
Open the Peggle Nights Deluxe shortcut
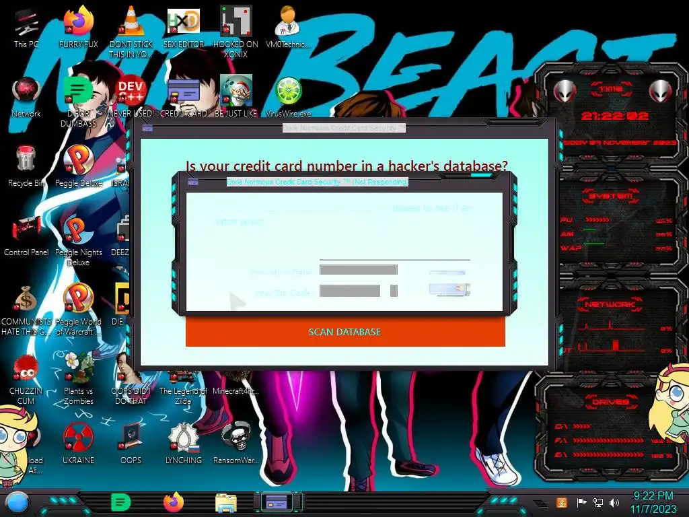(x=78, y=230)
